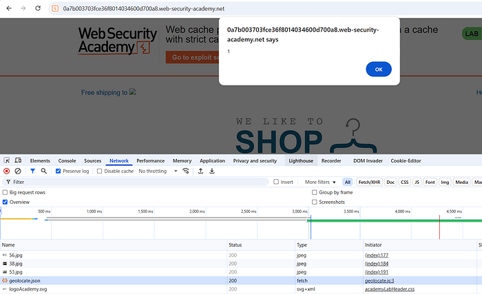The width and height of the screenshot is (482, 294).
Task: Filter requests by Fetch/XHR
Action: tap(369, 182)
